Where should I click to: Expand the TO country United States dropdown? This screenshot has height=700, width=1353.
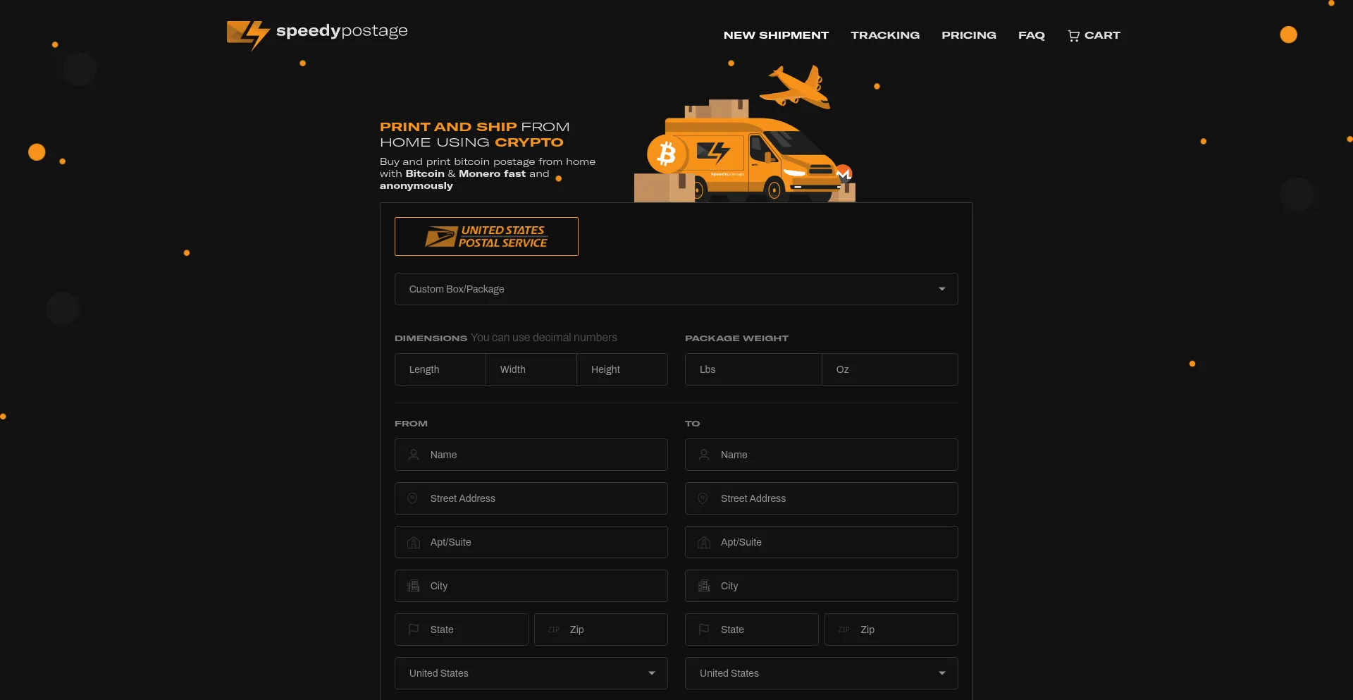pos(822,673)
